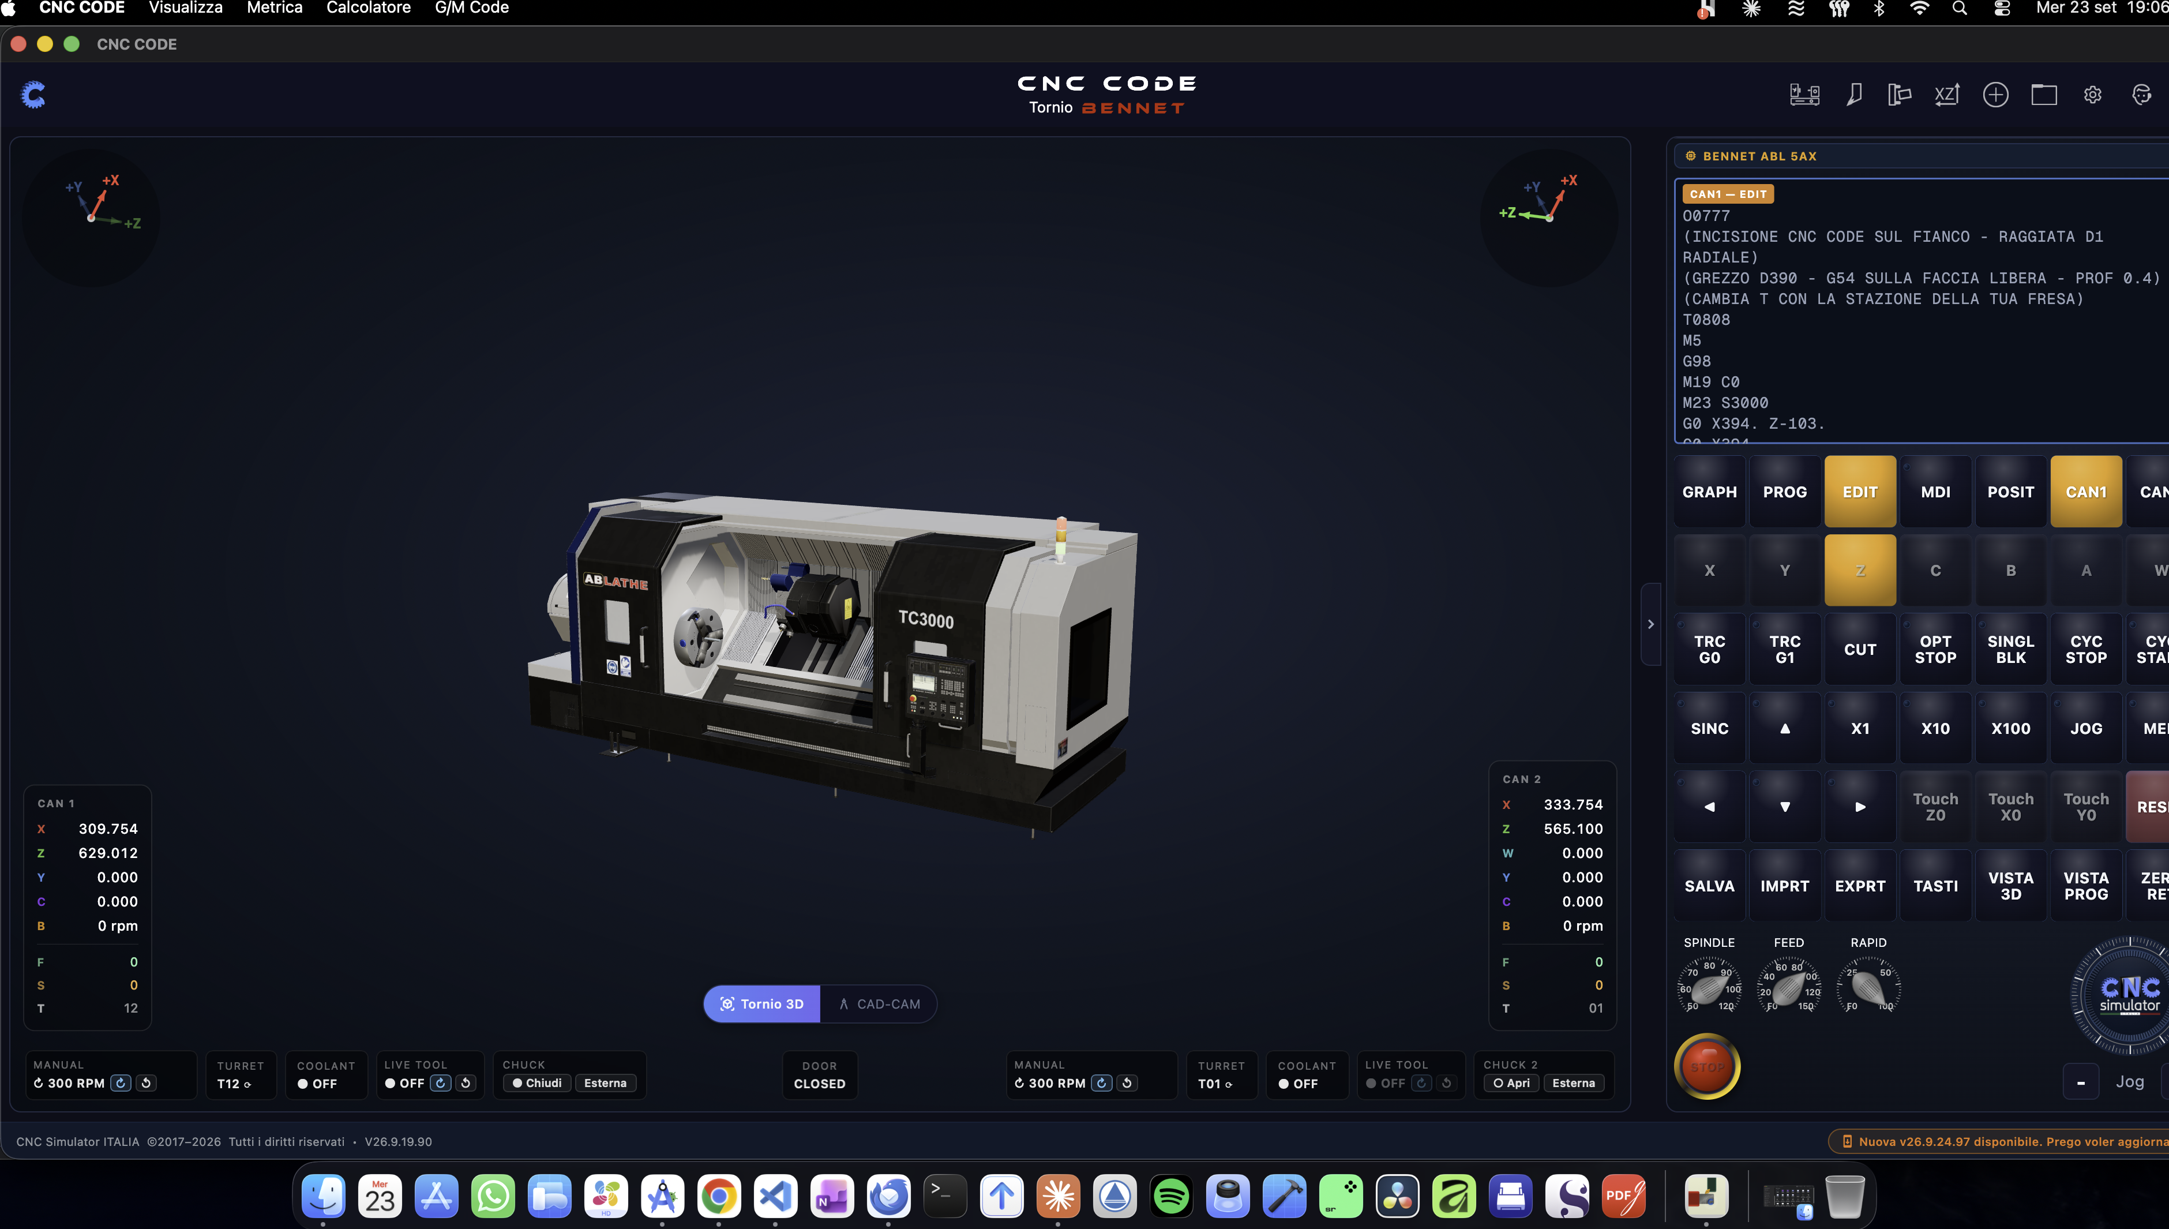Open the Metrica menu

(274, 9)
